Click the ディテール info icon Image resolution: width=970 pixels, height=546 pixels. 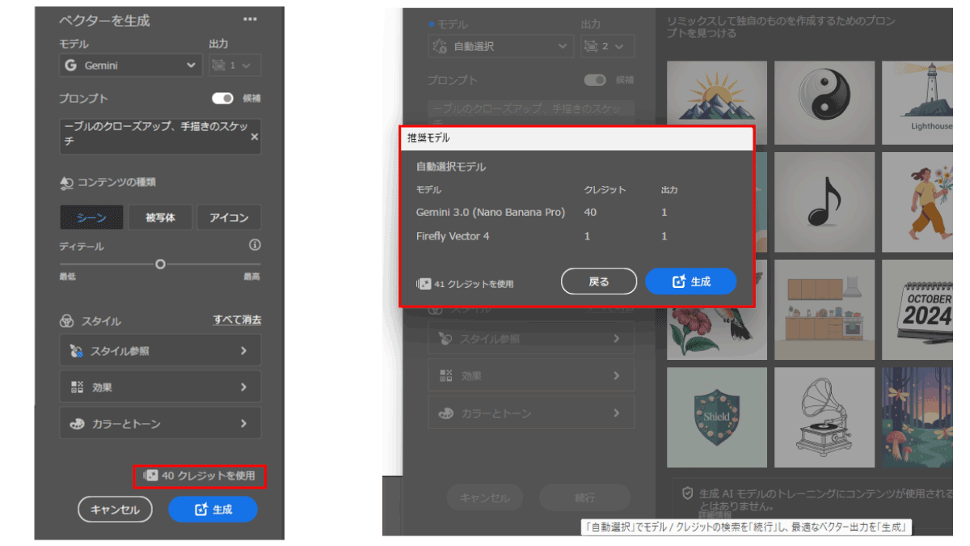255,245
